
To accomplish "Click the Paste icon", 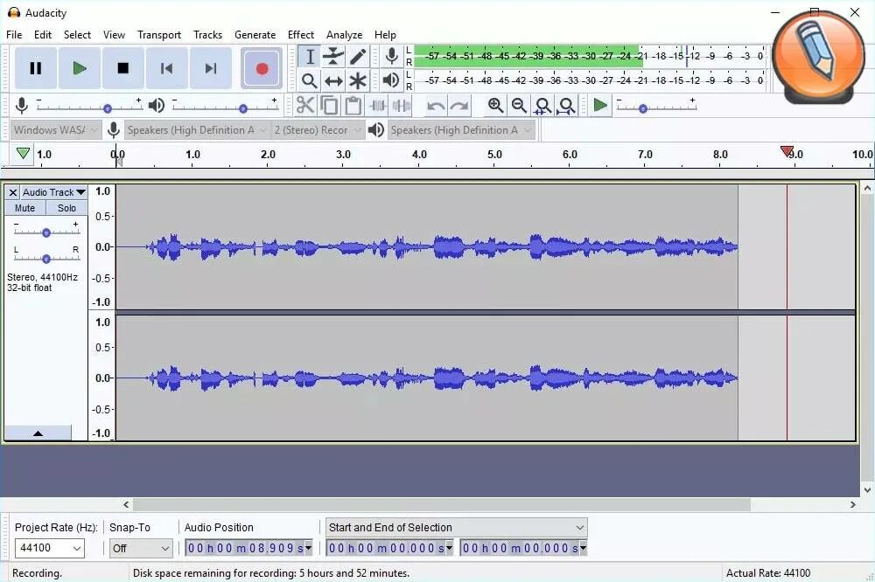I will point(353,105).
